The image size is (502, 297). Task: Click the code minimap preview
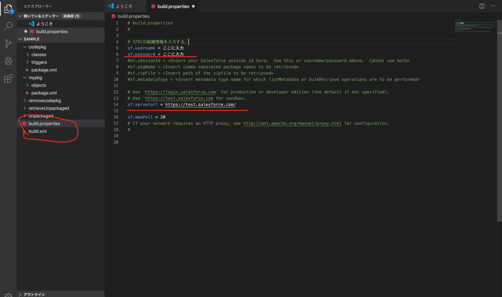(475, 26)
